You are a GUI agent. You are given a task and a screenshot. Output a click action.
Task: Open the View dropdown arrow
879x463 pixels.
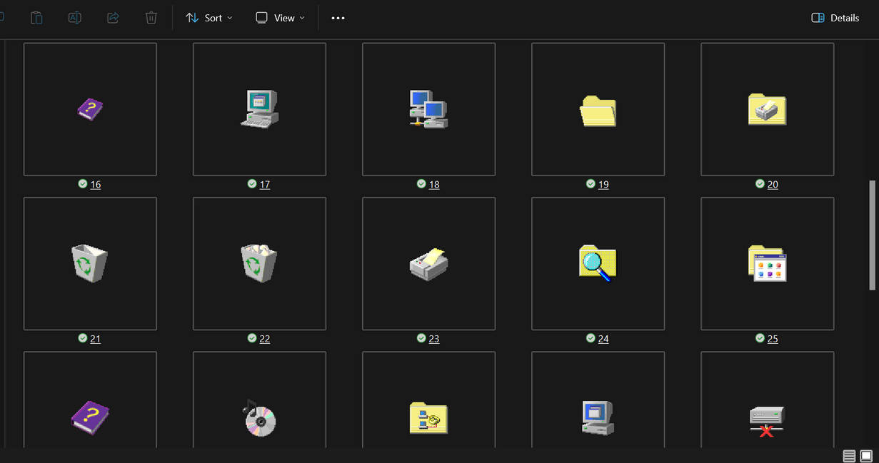coord(301,17)
